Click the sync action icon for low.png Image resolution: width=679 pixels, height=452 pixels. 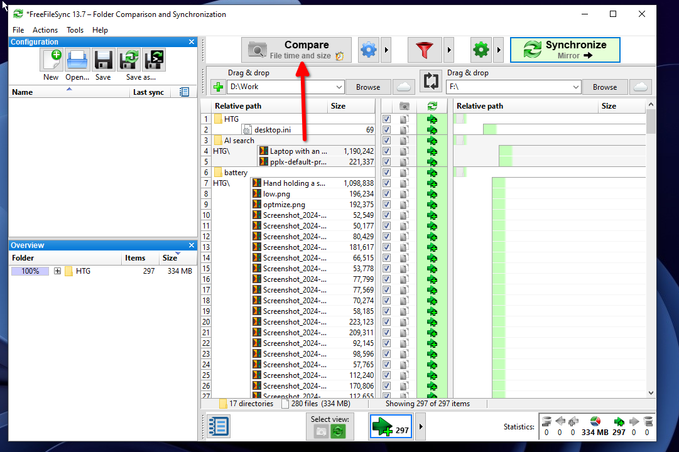tap(432, 194)
